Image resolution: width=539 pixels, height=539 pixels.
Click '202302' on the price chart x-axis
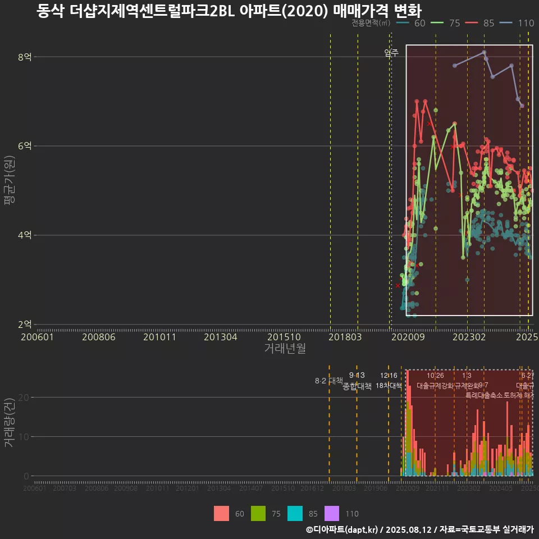tap(469, 337)
